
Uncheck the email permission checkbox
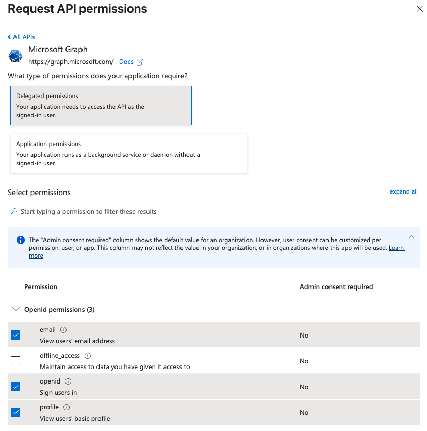(15, 335)
